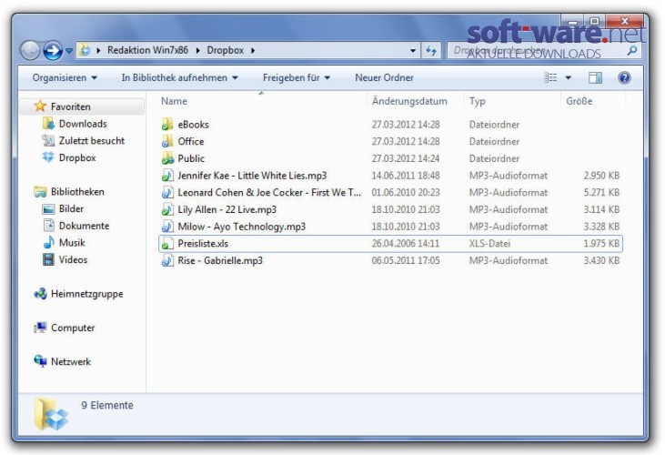Open Zuletzt besucht in the sidebar
This screenshot has height=455, width=665.
coord(92,140)
